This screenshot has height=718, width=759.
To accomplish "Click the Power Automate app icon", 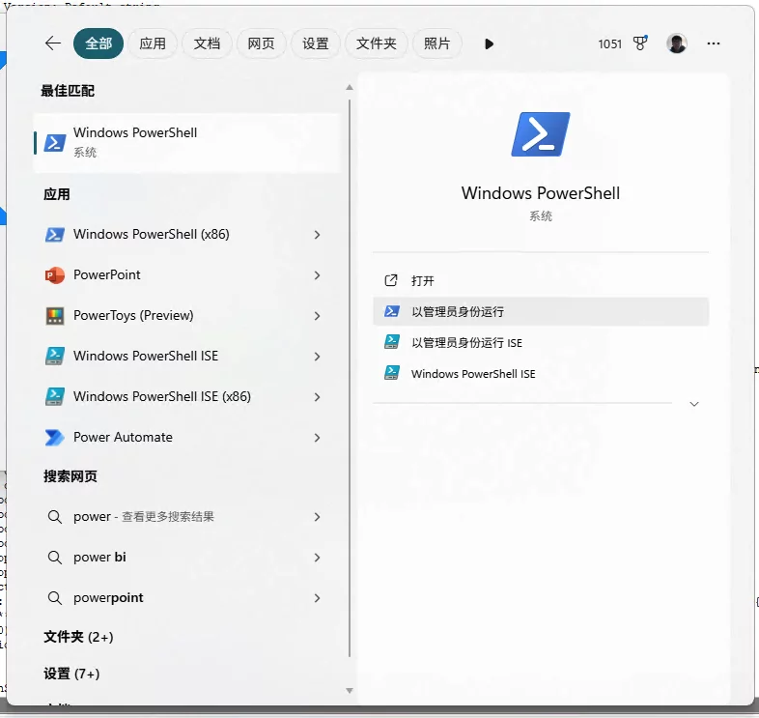I will (x=55, y=438).
